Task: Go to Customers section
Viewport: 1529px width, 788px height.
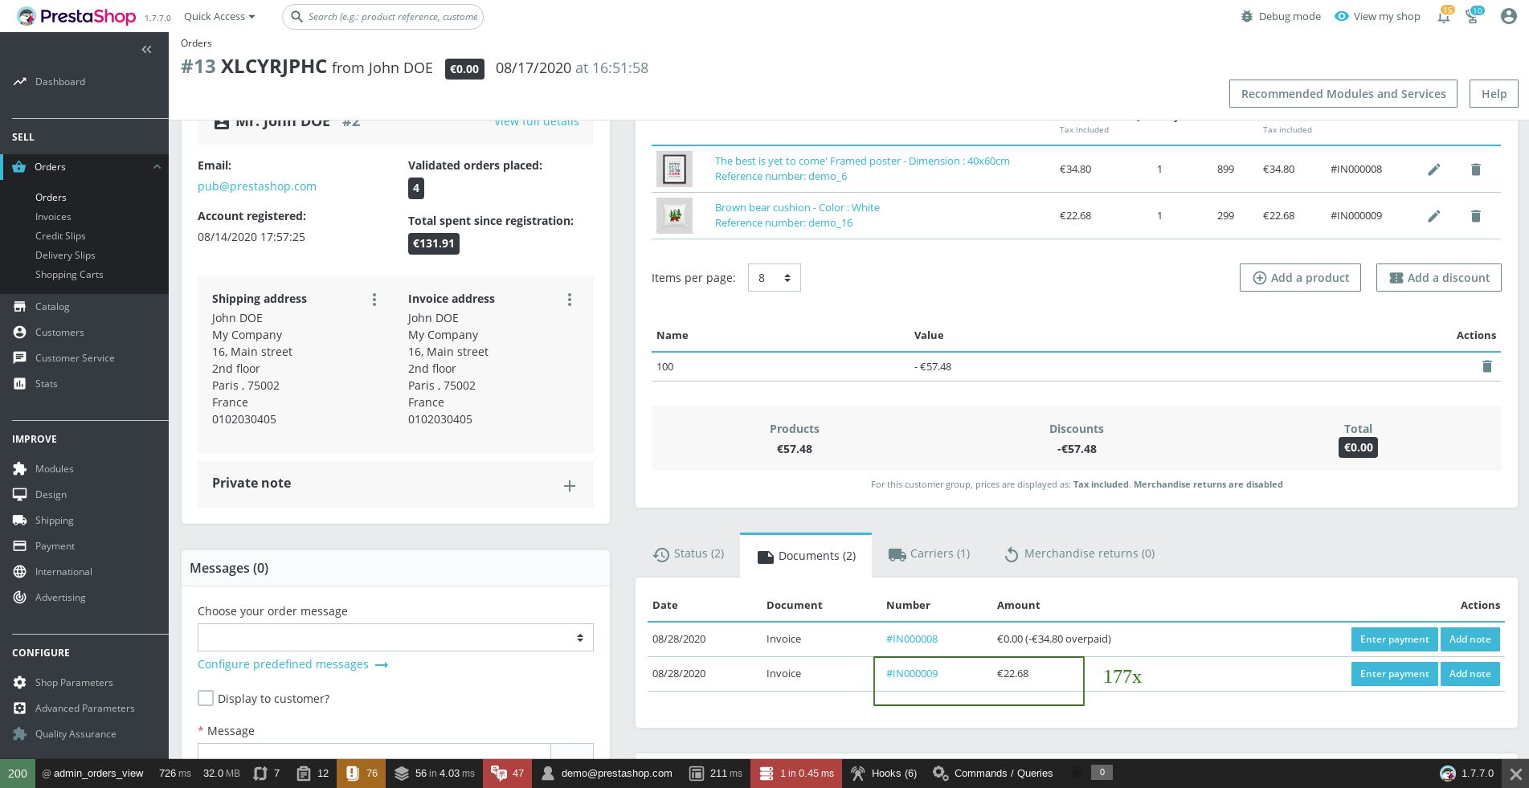Action: point(59,333)
